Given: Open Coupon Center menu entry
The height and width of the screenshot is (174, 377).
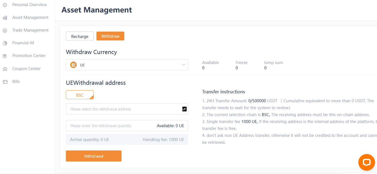Looking at the screenshot, I should click(x=26, y=69).
